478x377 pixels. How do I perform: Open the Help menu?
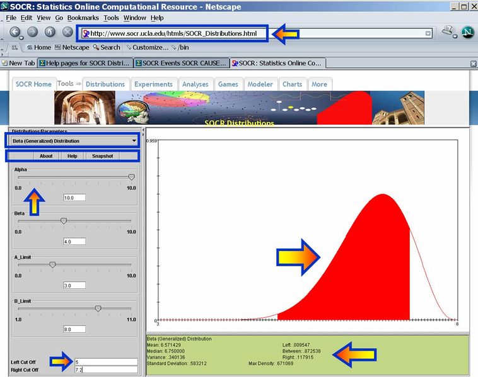157,18
